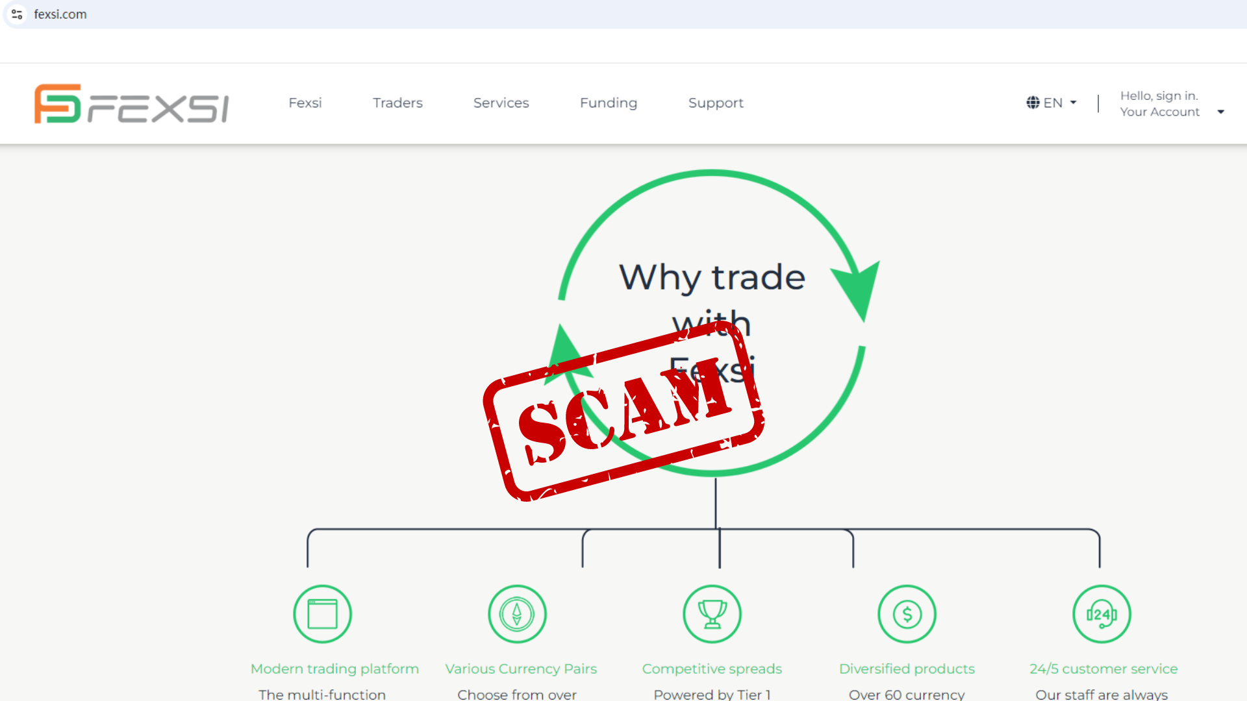Select the Support menu item

coord(716,103)
